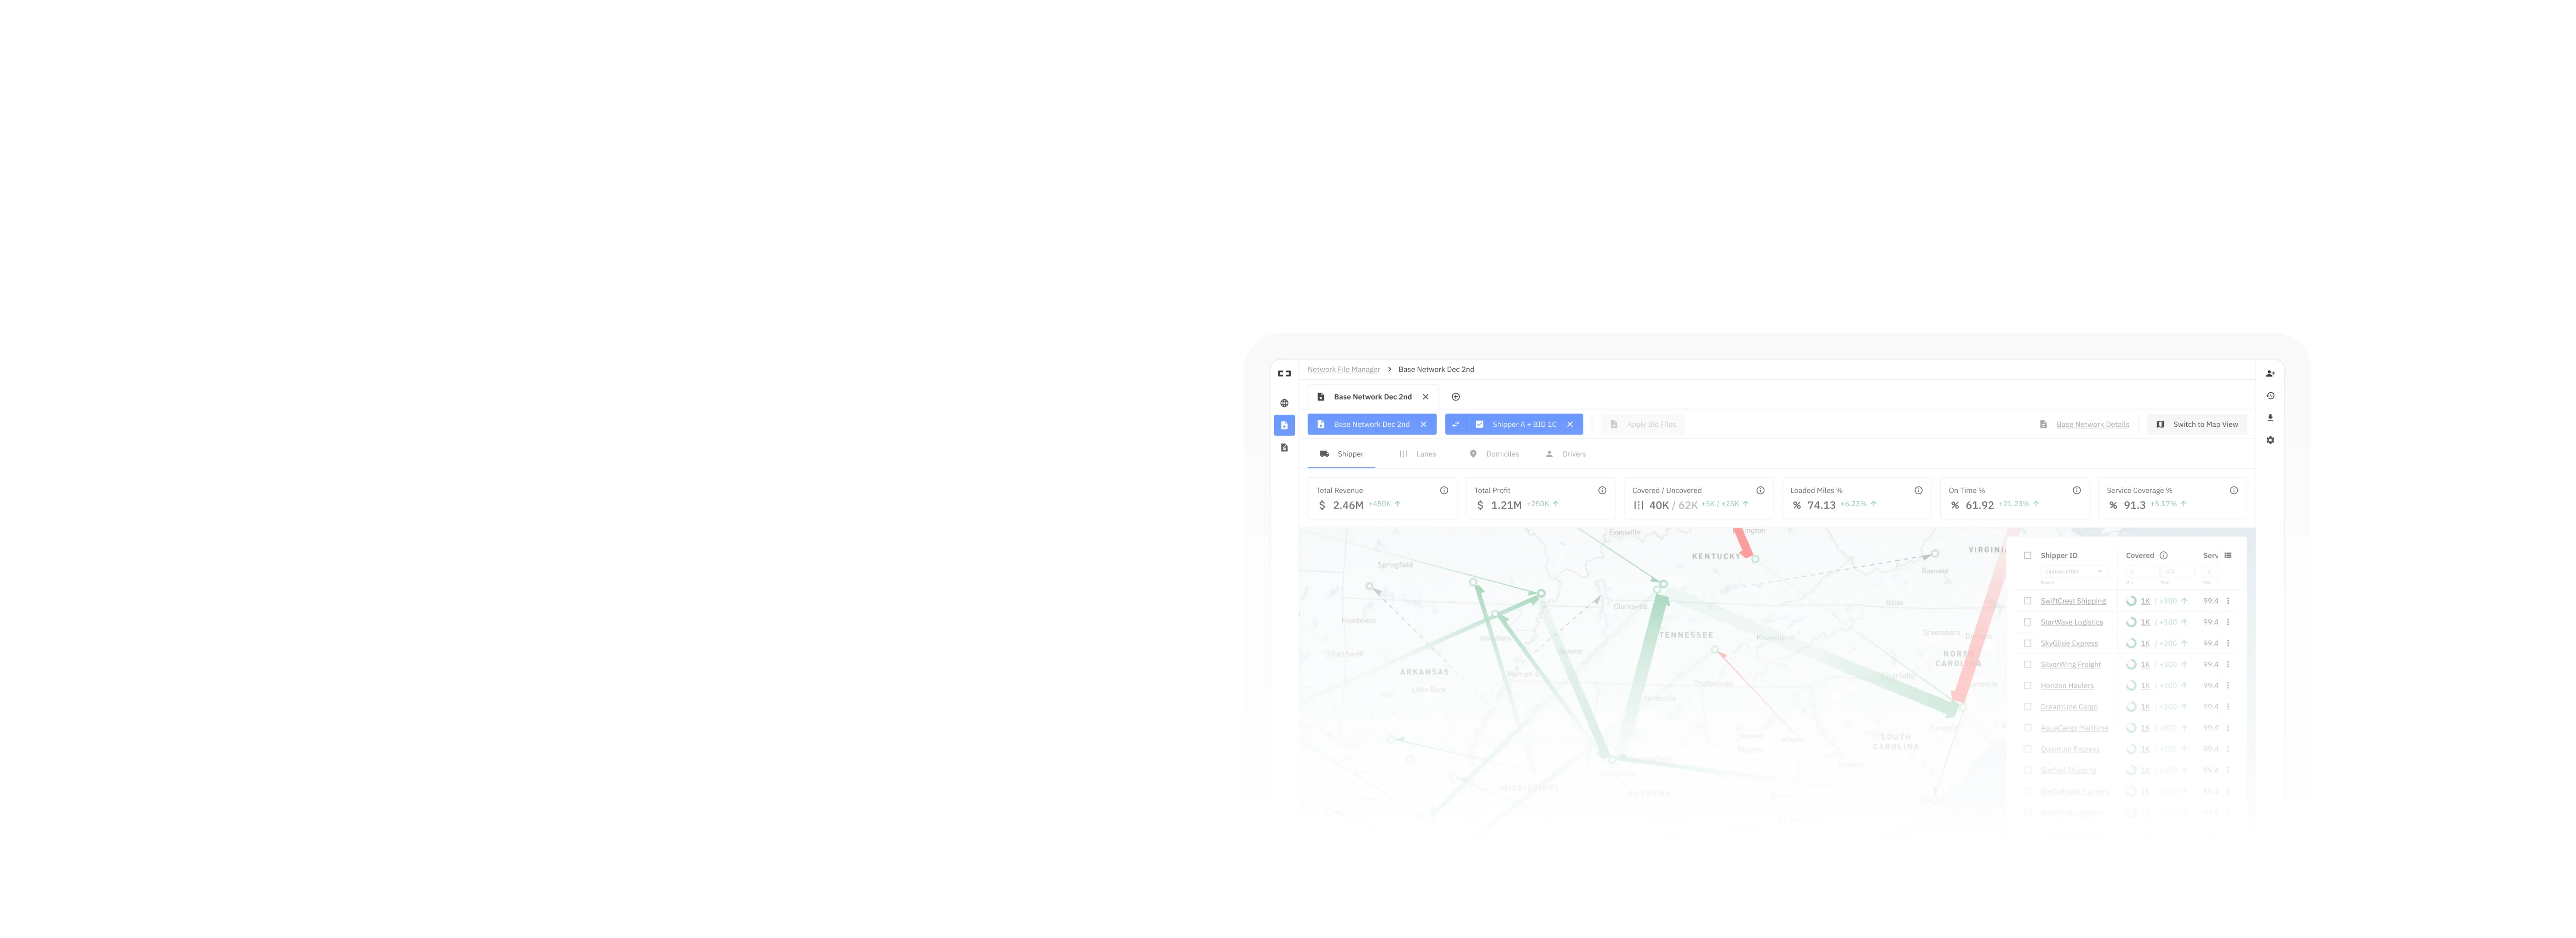Click the download icon in right sidebar
2576x938 pixels.
(x=2270, y=418)
